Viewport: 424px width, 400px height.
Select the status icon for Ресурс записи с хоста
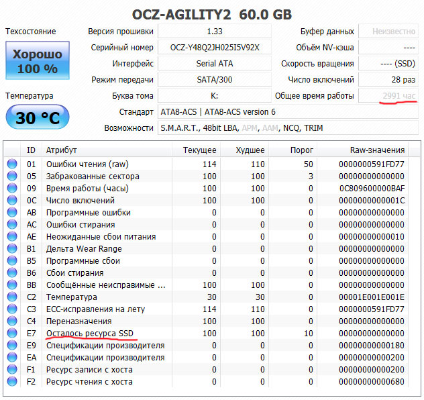(12, 369)
